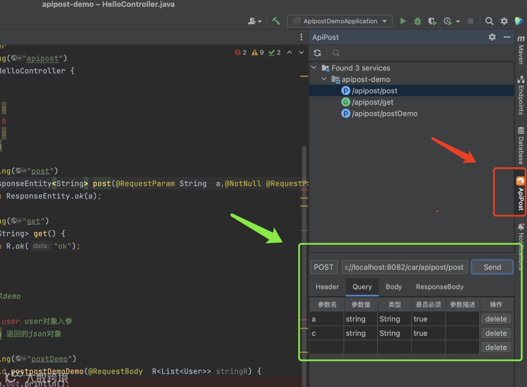Open Search Everywhere magnifier in toolbar

point(489,21)
